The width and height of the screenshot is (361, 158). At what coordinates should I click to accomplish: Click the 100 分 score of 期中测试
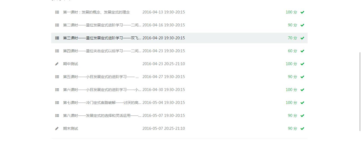291,64
